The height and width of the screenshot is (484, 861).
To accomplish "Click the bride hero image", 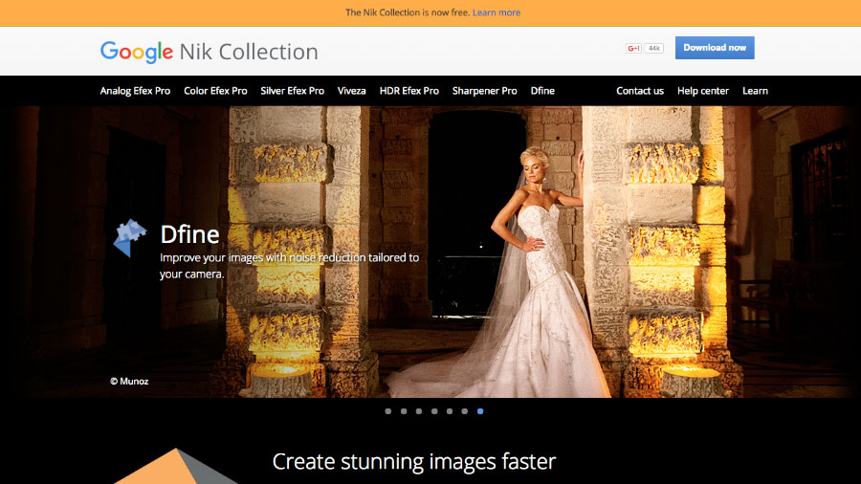I will [430, 252].
